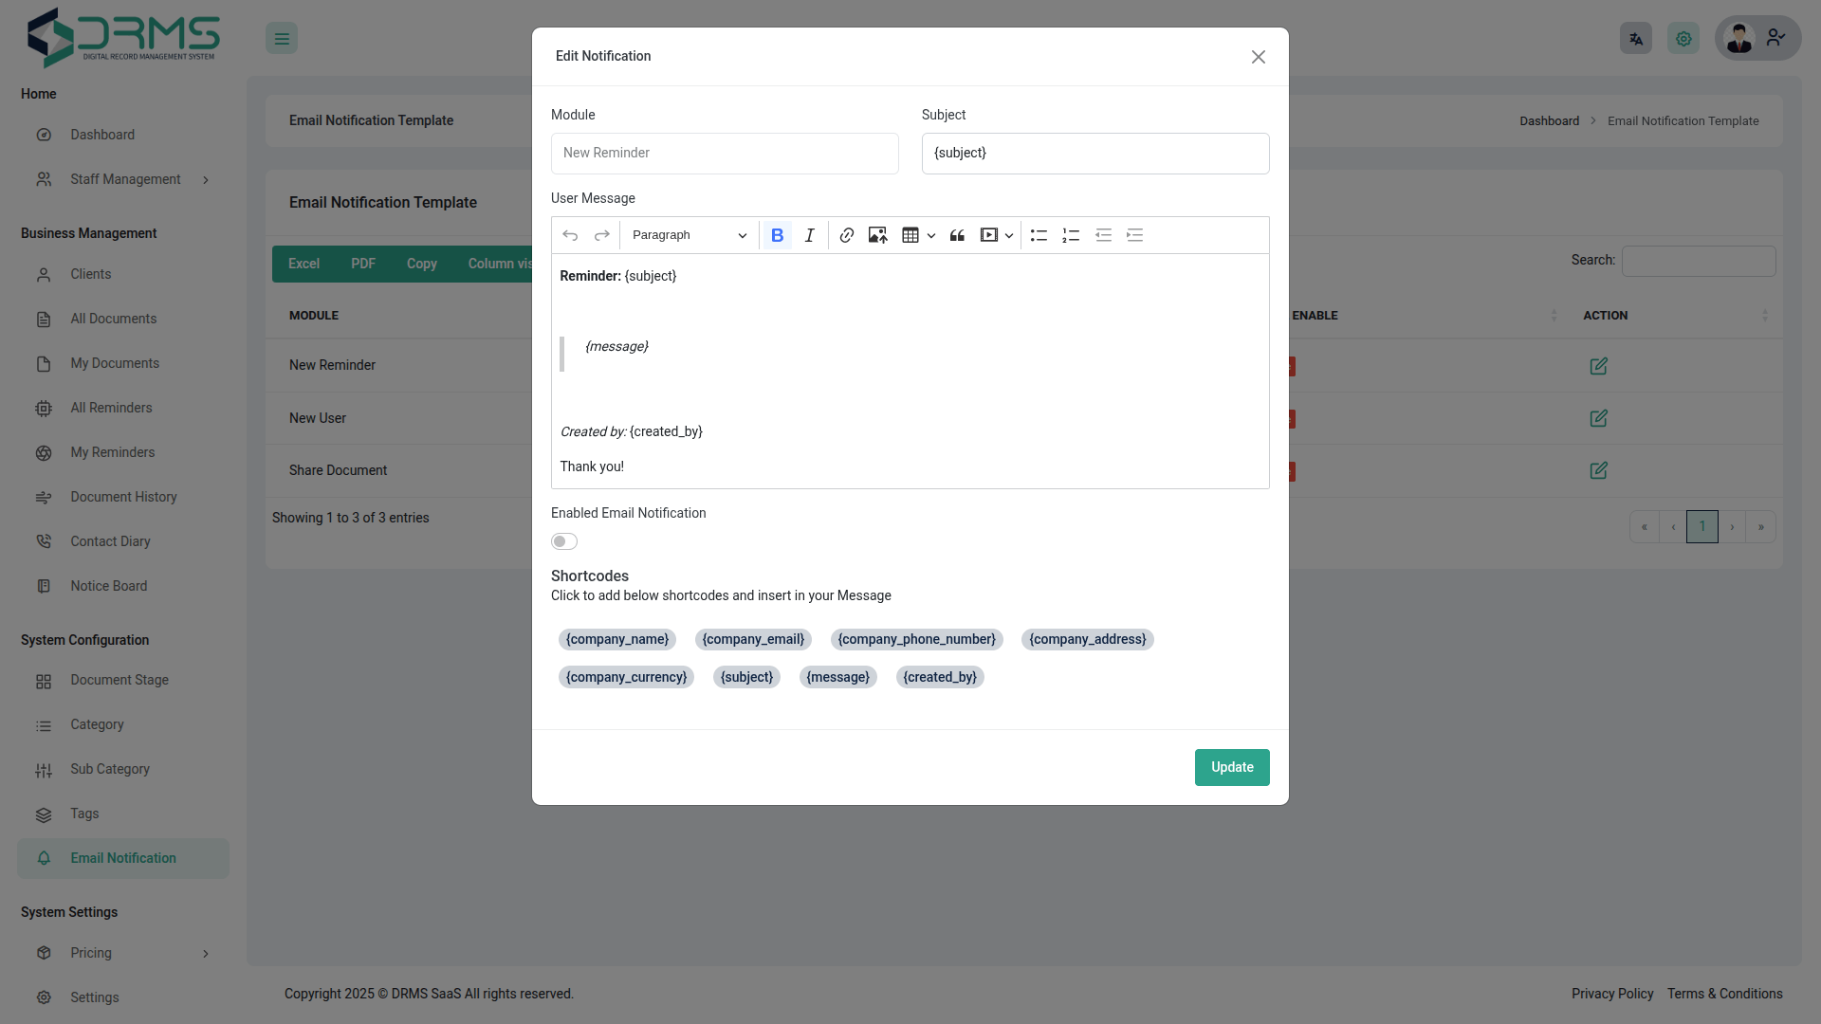The width and height of the screenshot is (1821, 1024).
Task: Add the {created_by} shortcode chip
Action: [939, 677]
